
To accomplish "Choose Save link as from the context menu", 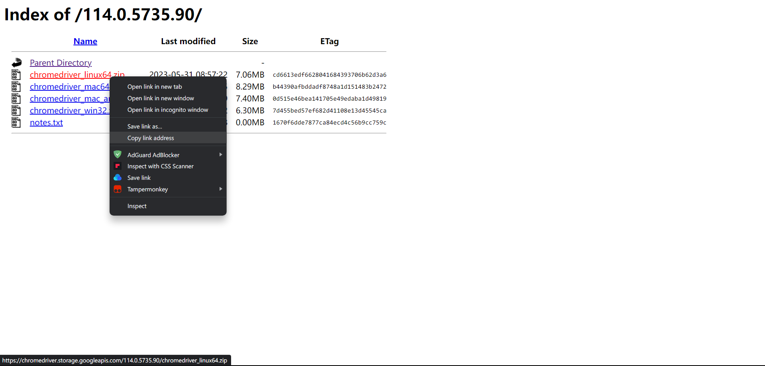I will [x=144, y=126].
